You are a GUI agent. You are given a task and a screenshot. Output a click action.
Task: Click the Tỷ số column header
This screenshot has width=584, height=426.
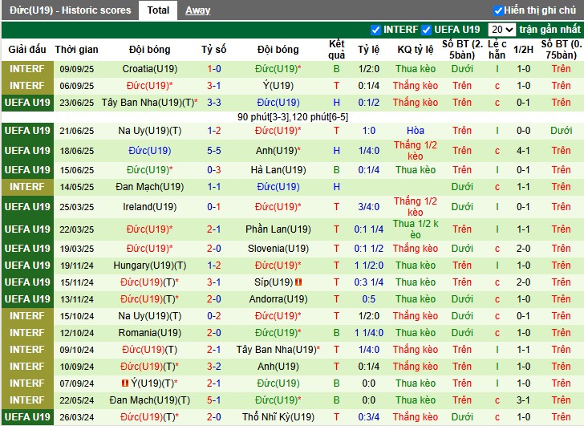click(213, 50)
